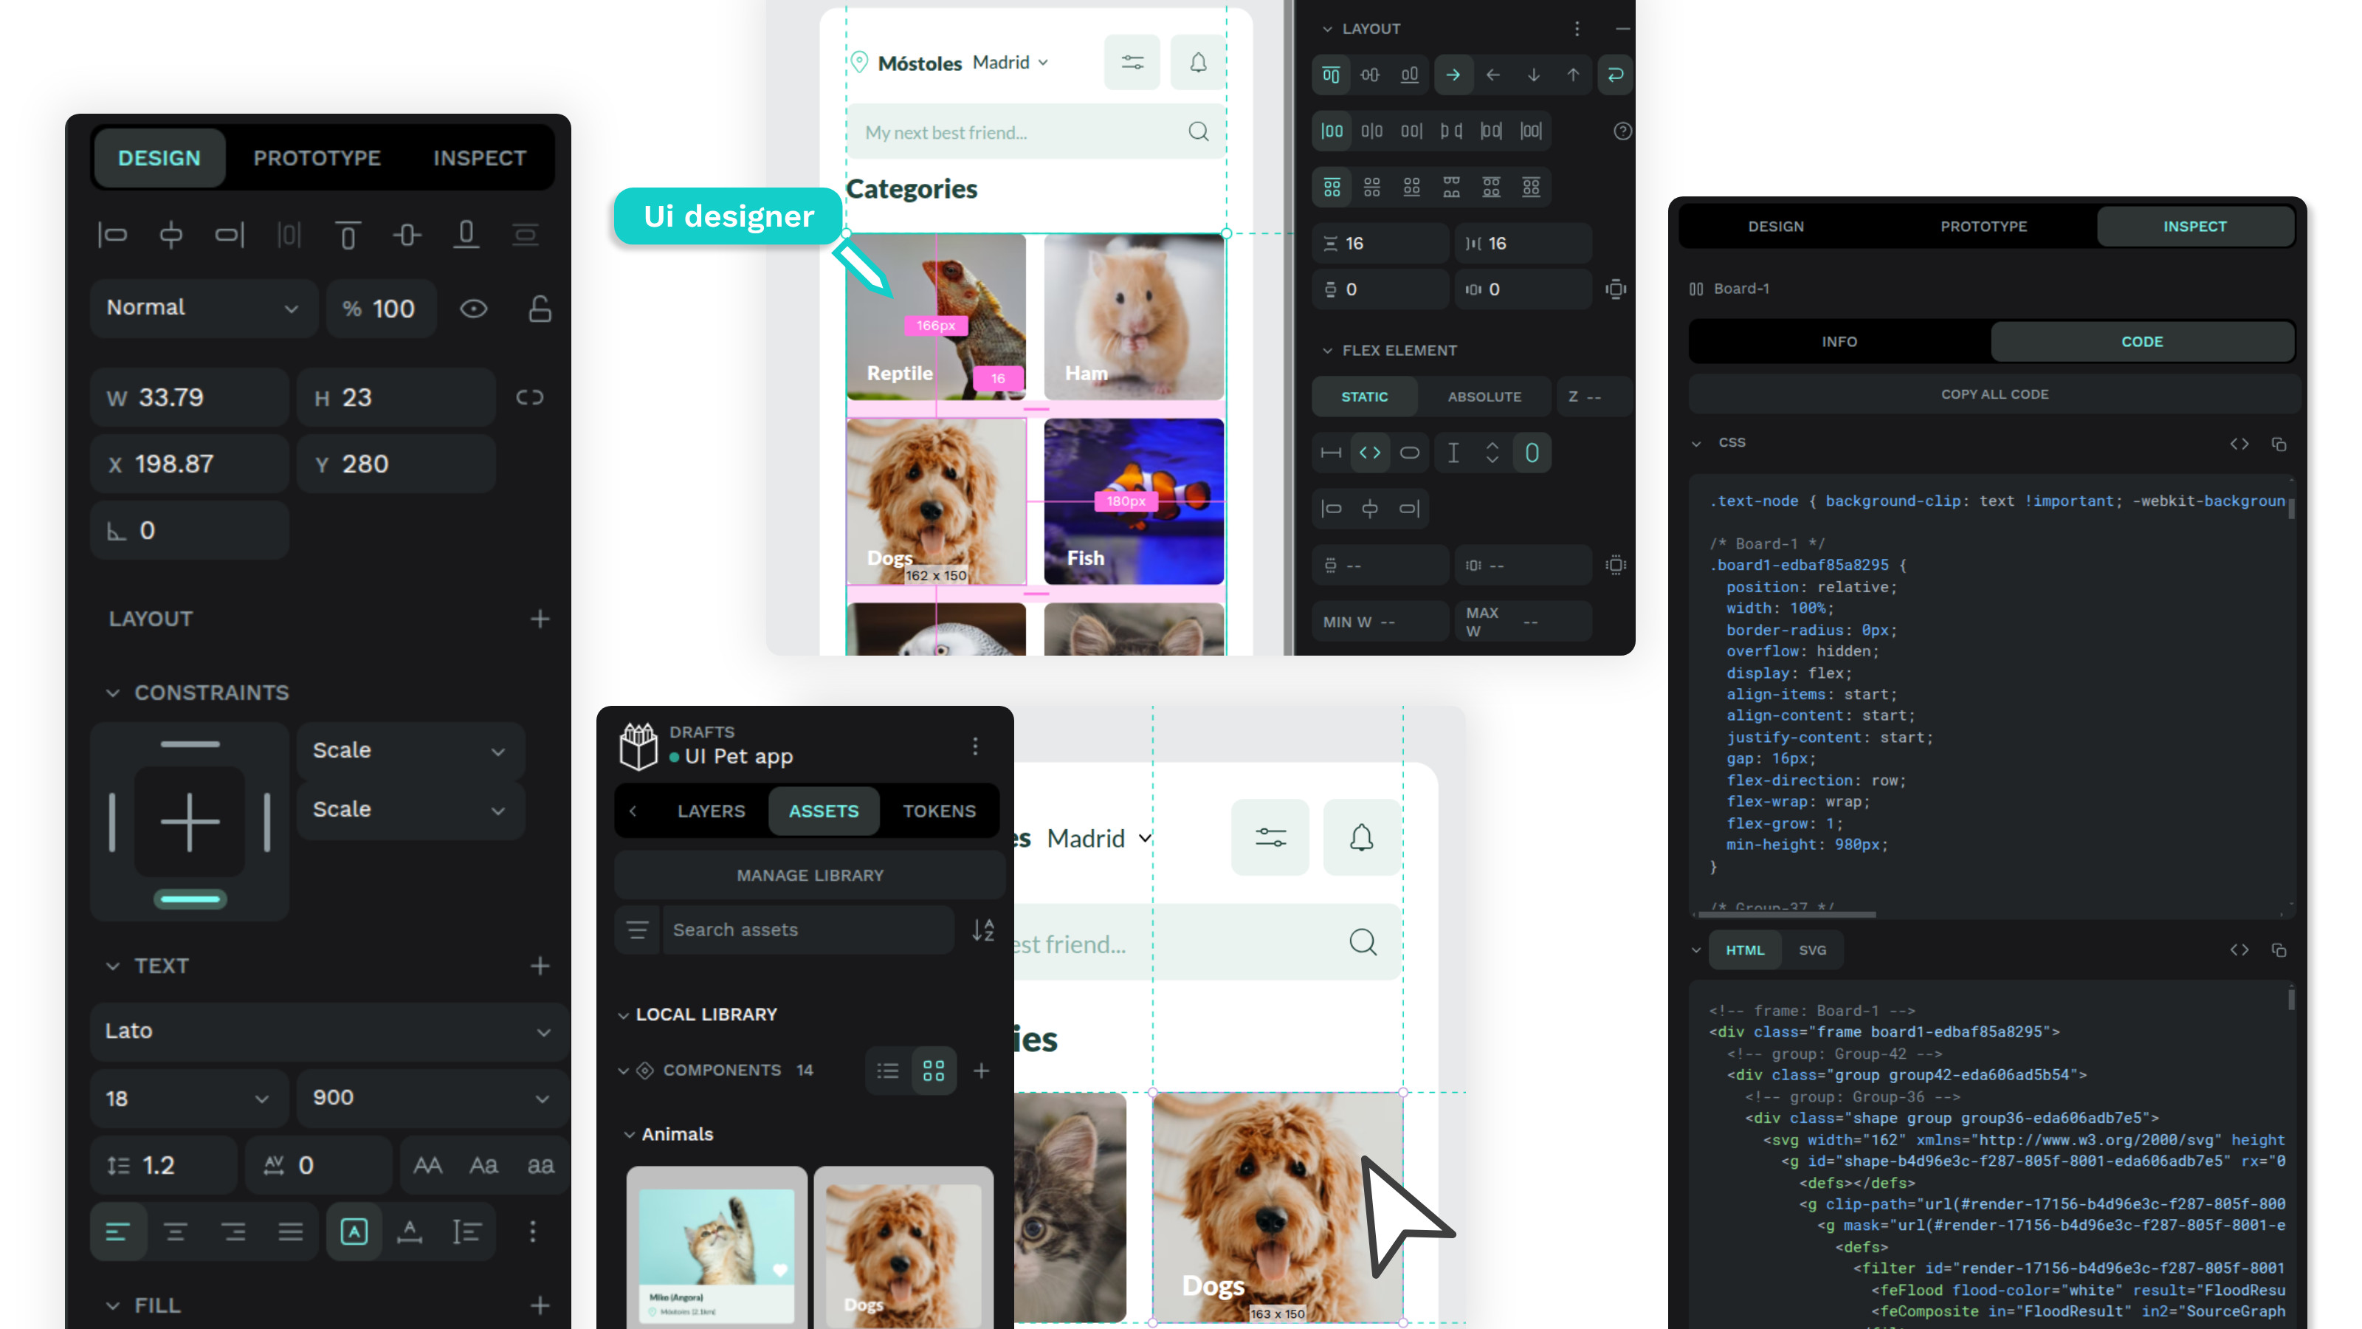Click COPY ALL CODE button

(x=1994, y=394)
